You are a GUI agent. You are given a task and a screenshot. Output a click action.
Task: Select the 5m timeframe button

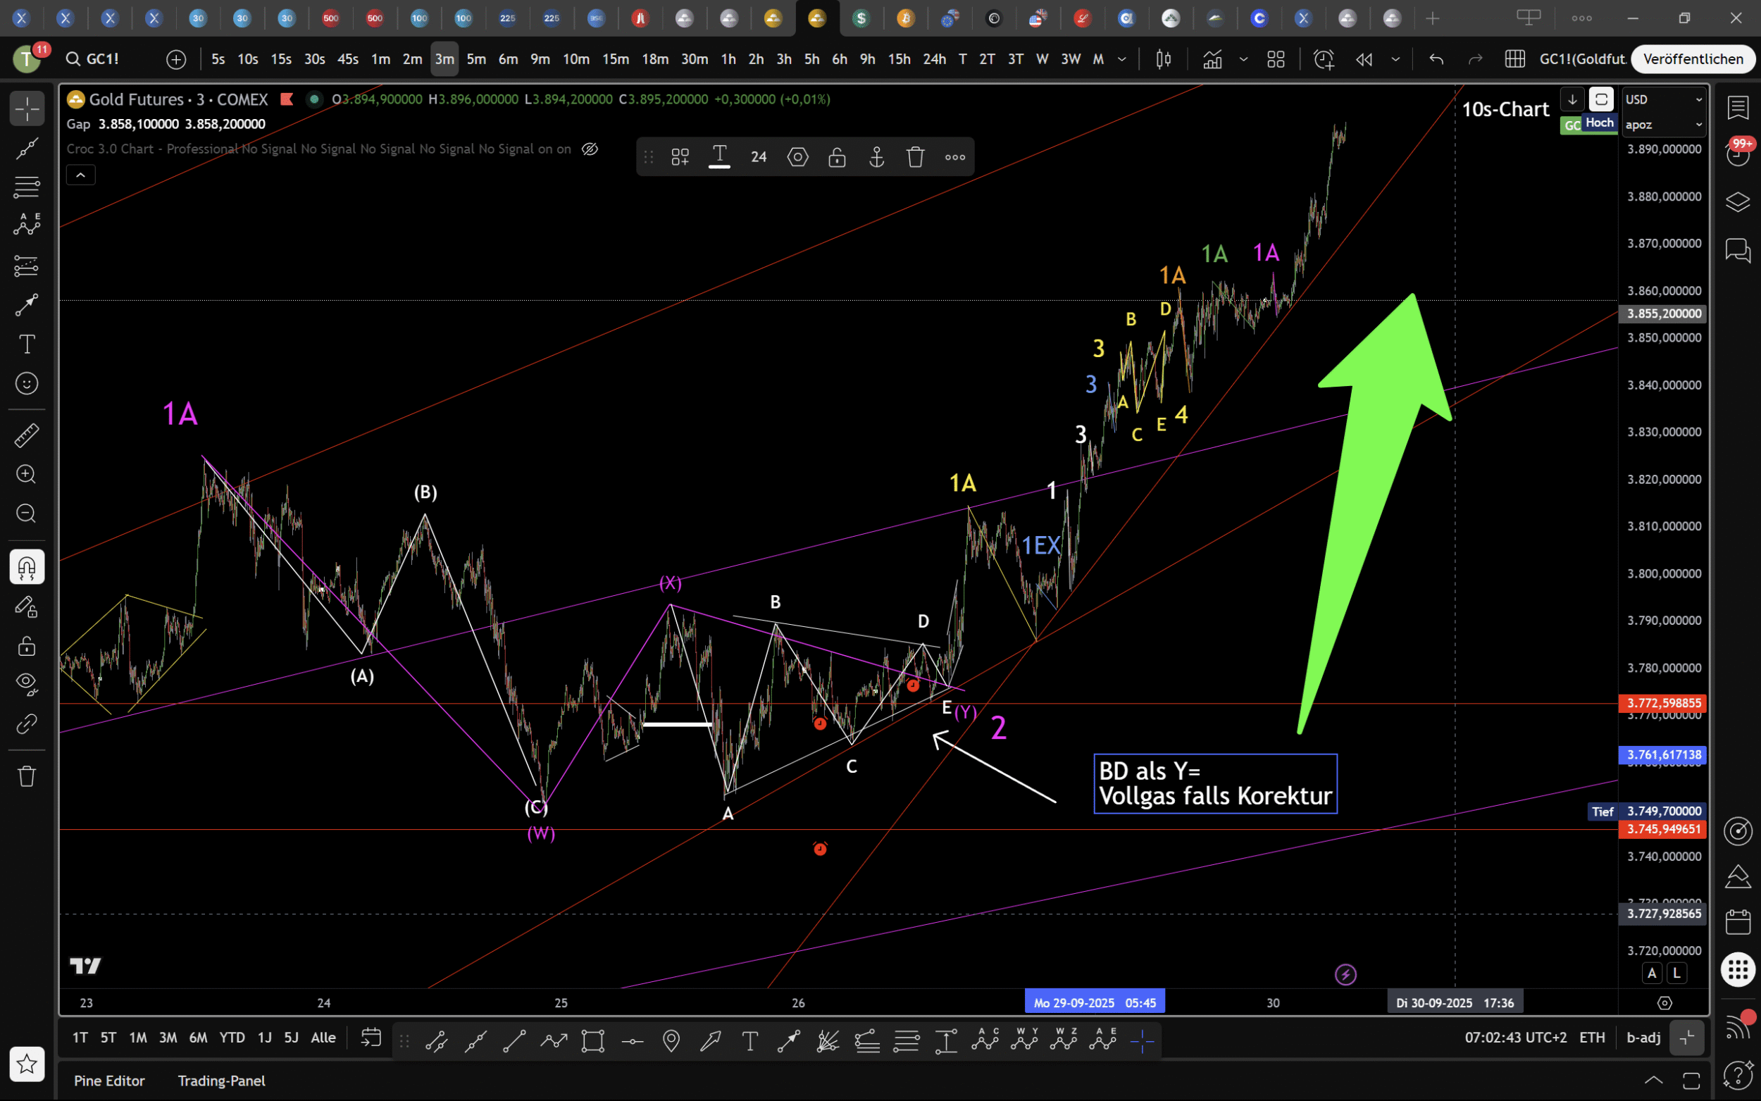pos(476,59)
